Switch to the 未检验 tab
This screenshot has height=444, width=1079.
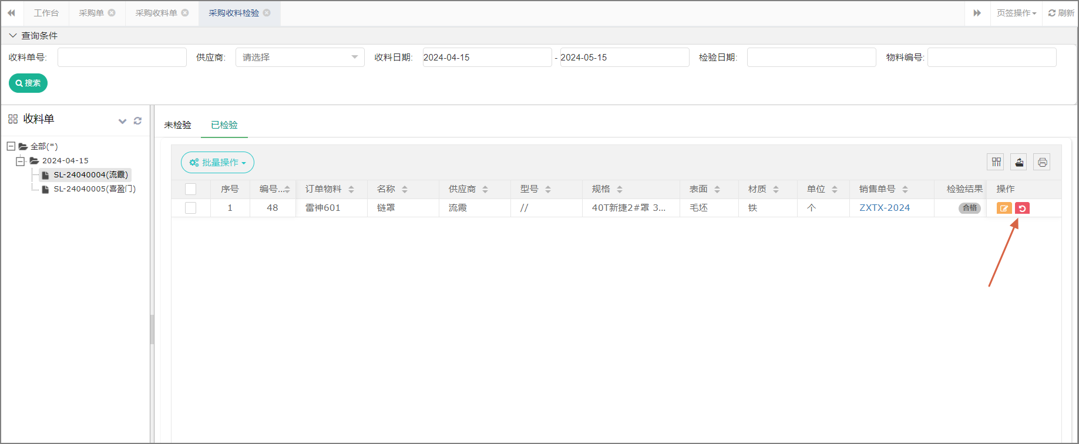coord(177,125)
